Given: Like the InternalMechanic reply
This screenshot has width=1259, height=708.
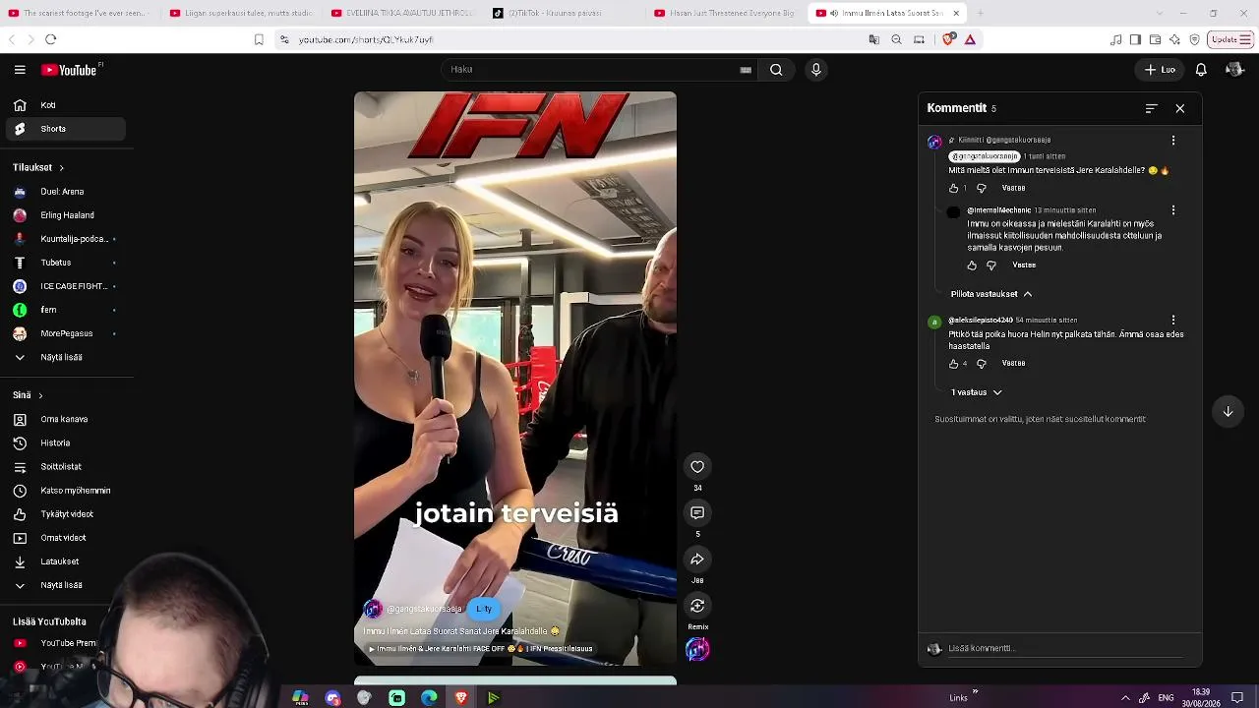Looking at the screenshot, I should pos(972,265).
